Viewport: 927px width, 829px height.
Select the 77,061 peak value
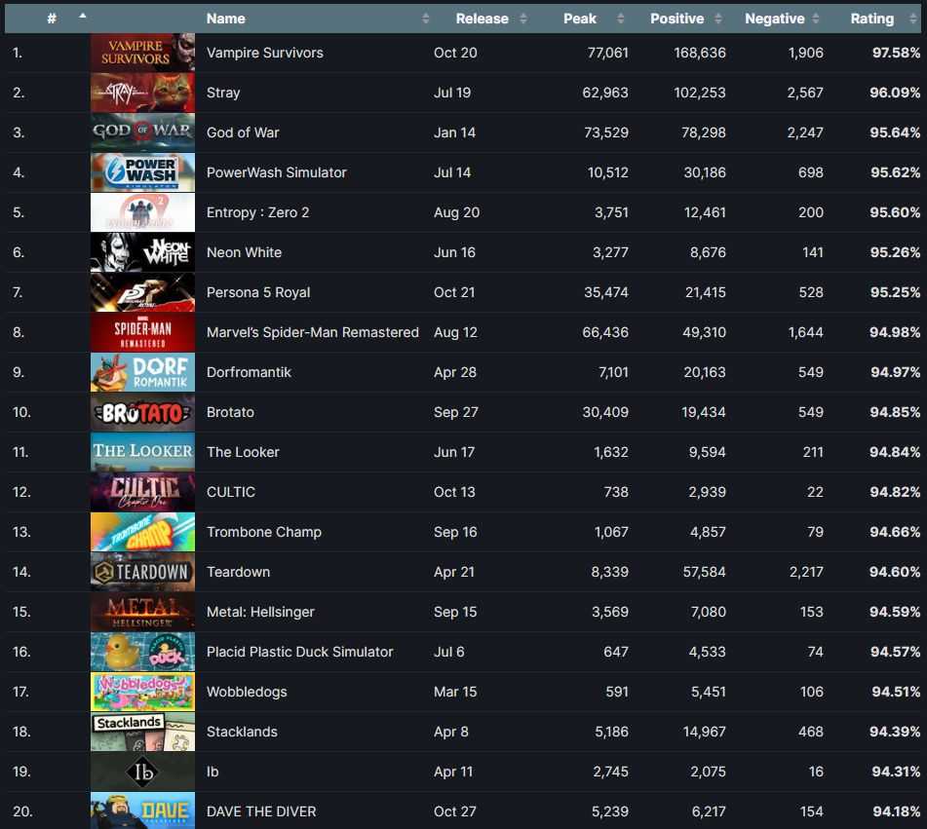607,53
